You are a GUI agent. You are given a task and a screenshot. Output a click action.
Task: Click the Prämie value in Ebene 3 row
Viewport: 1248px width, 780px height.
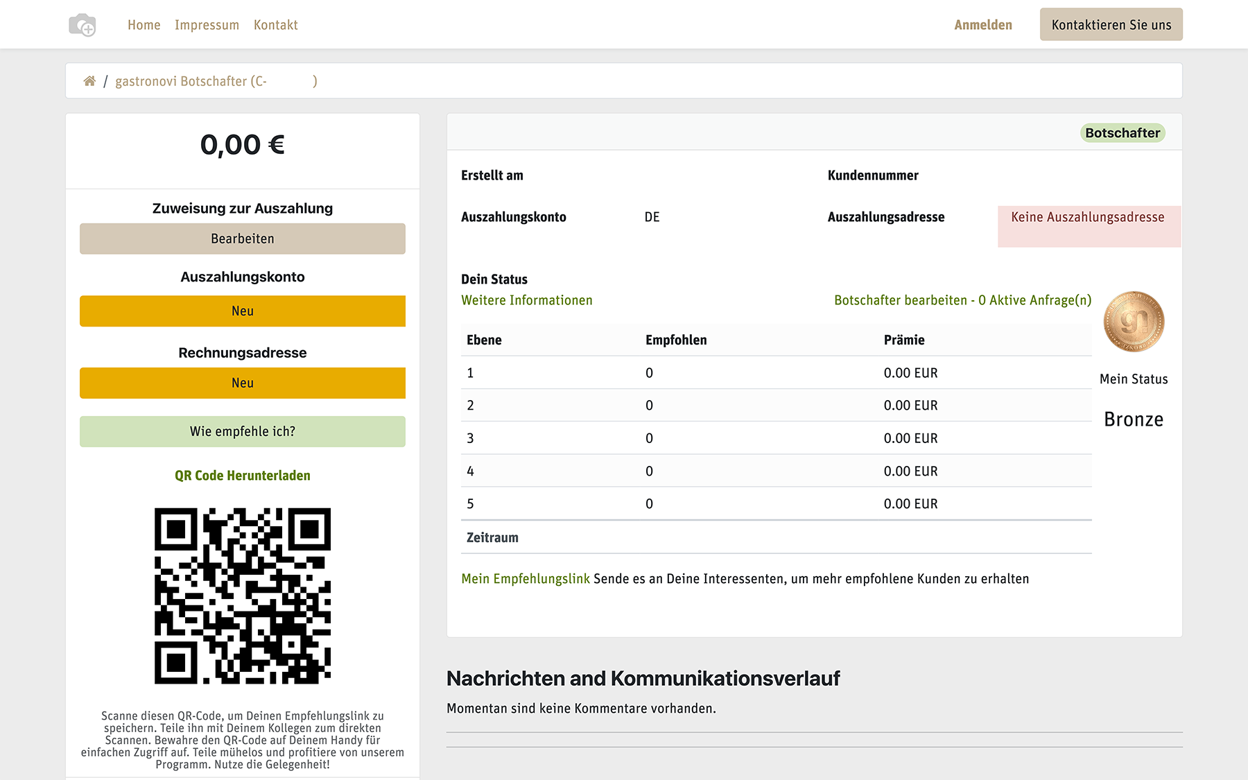pyautogui.click(x=910, y=438)
